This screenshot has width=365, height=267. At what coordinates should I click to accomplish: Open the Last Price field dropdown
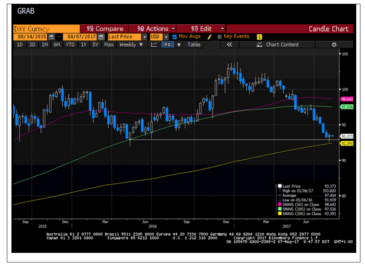point(144,37)
